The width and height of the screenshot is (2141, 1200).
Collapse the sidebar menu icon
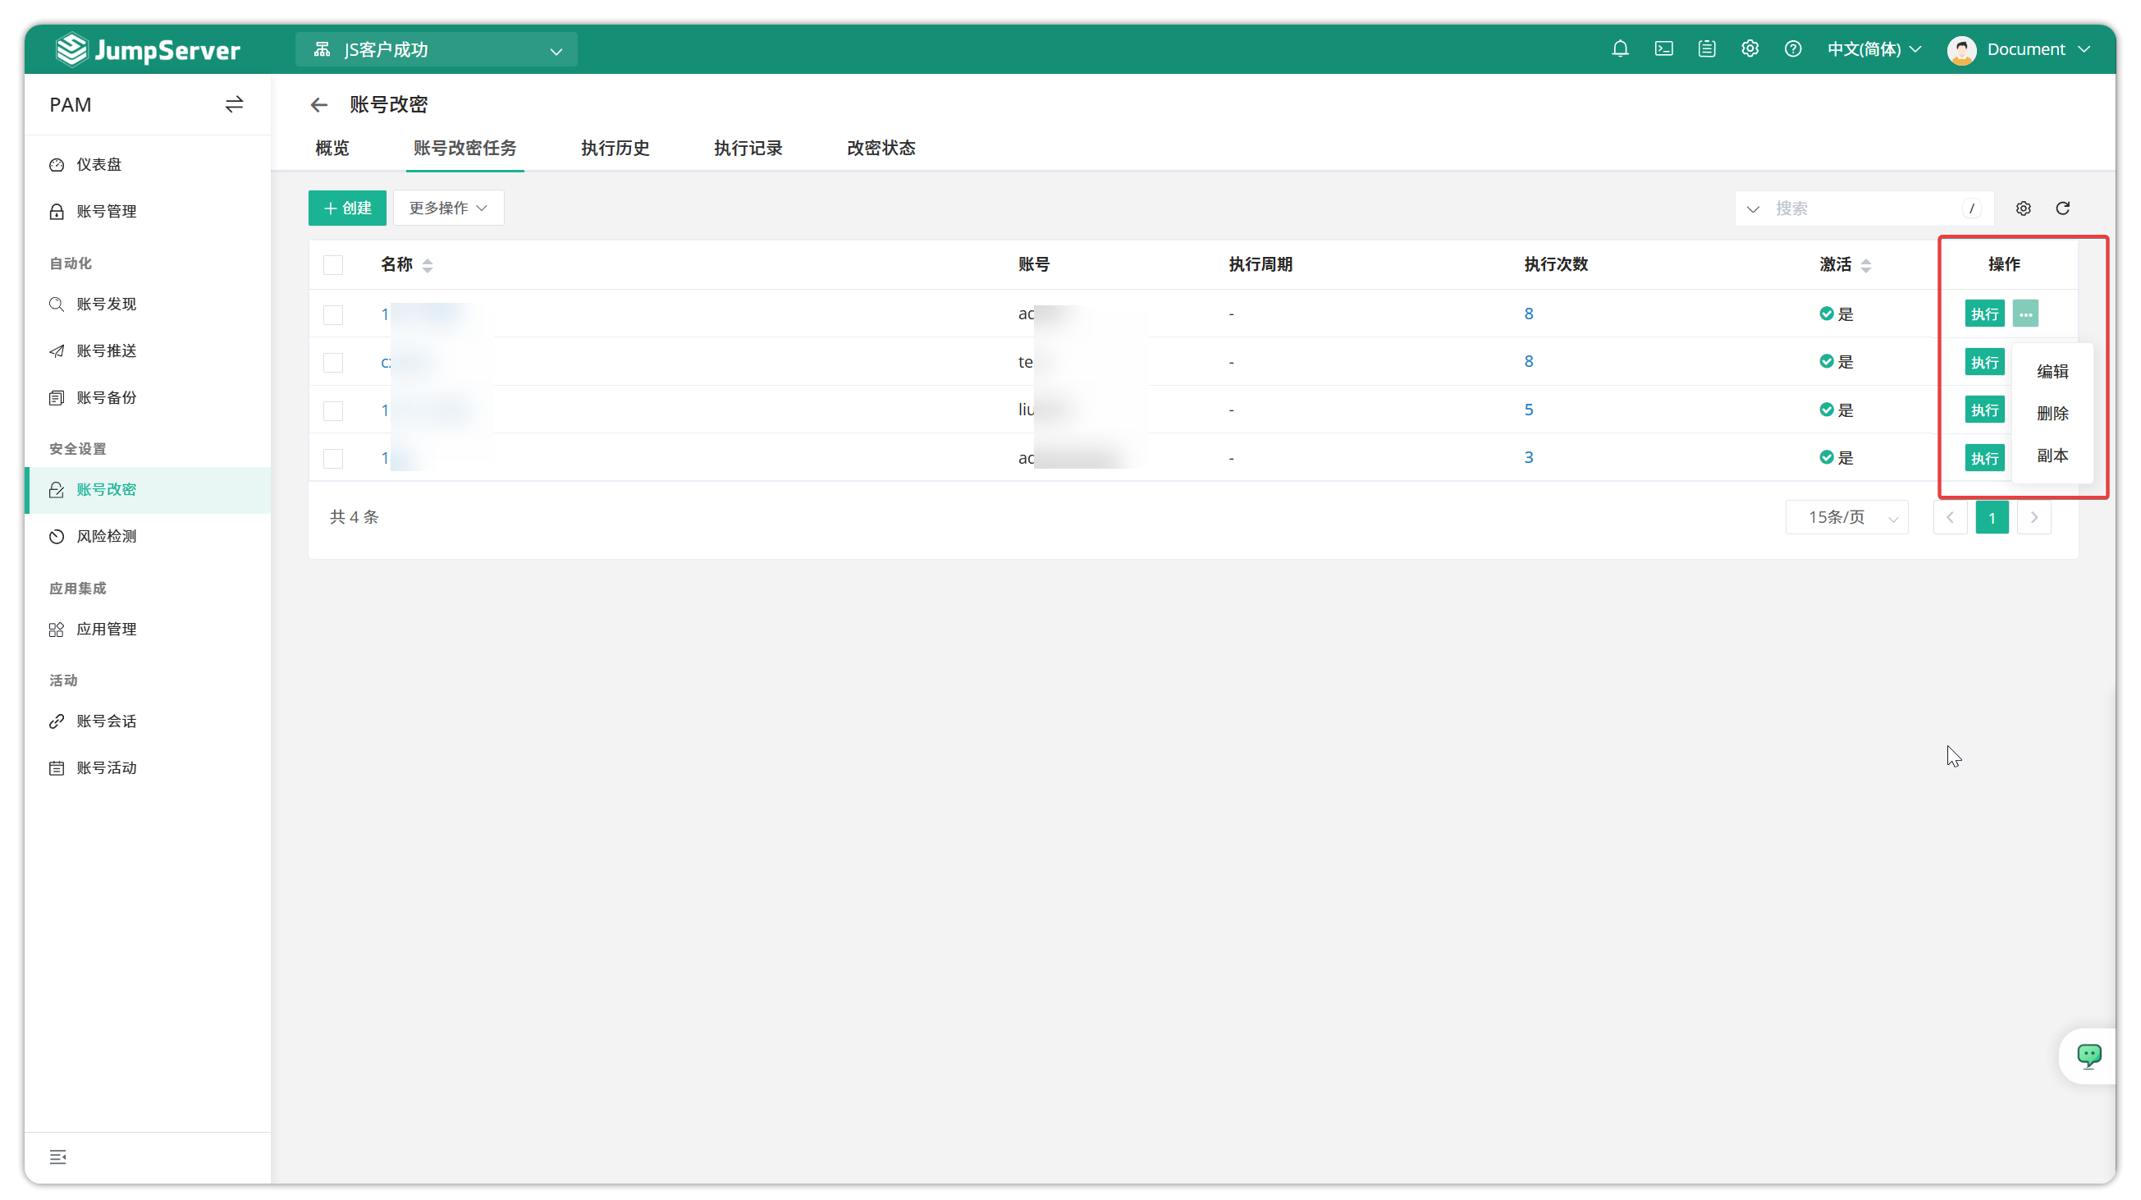coord(57,1156)
